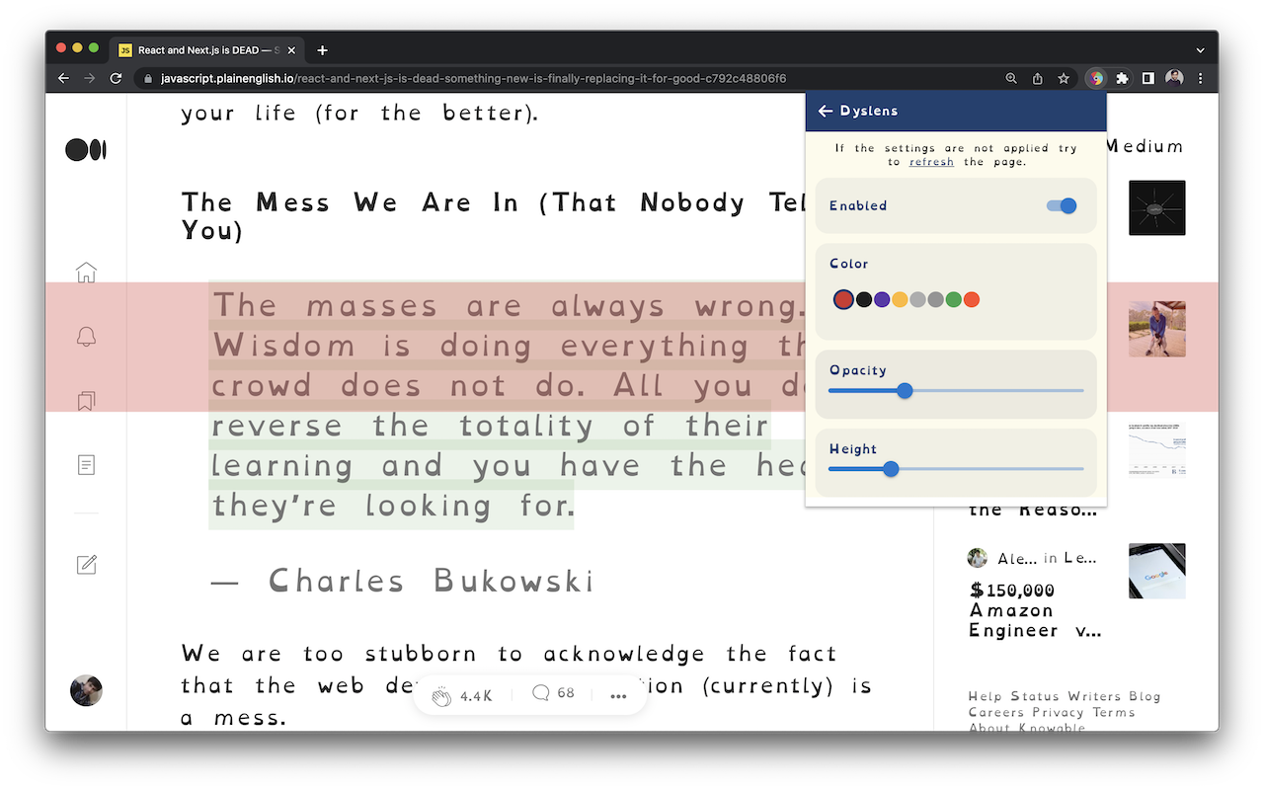Clap for the article
This screenshot has width=1264, height=790.
tap(441, 695)
